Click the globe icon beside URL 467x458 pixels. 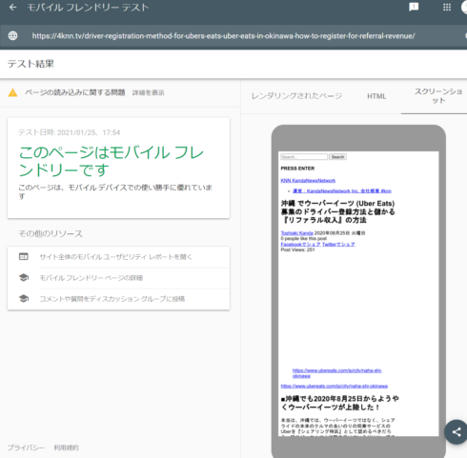(12, 35)
